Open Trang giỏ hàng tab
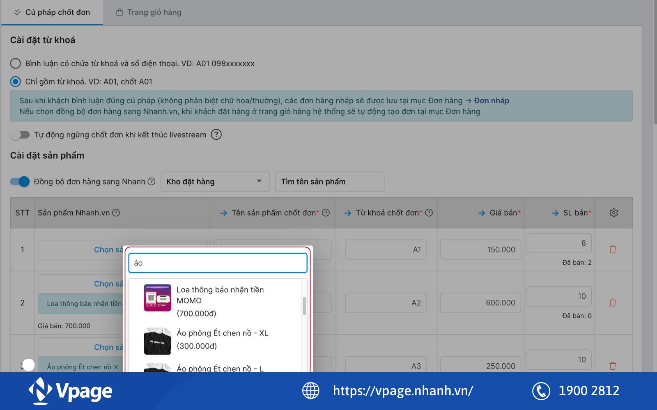 (149, 12)
